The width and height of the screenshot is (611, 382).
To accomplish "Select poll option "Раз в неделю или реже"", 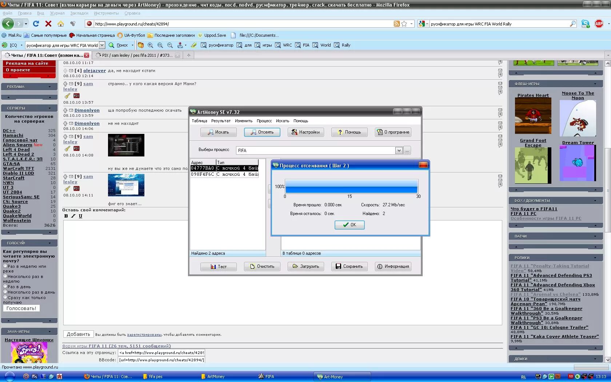I will click(x=5, y=266).
